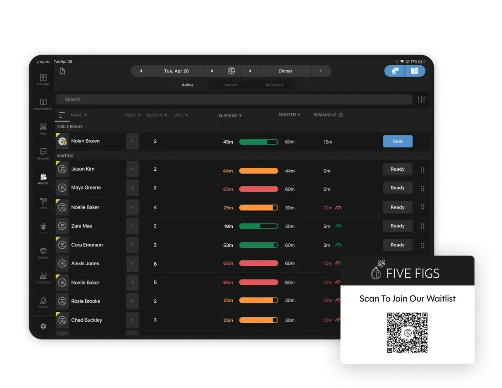Click Jason Kim's orange elapsed progress bar

click(259, 171)
